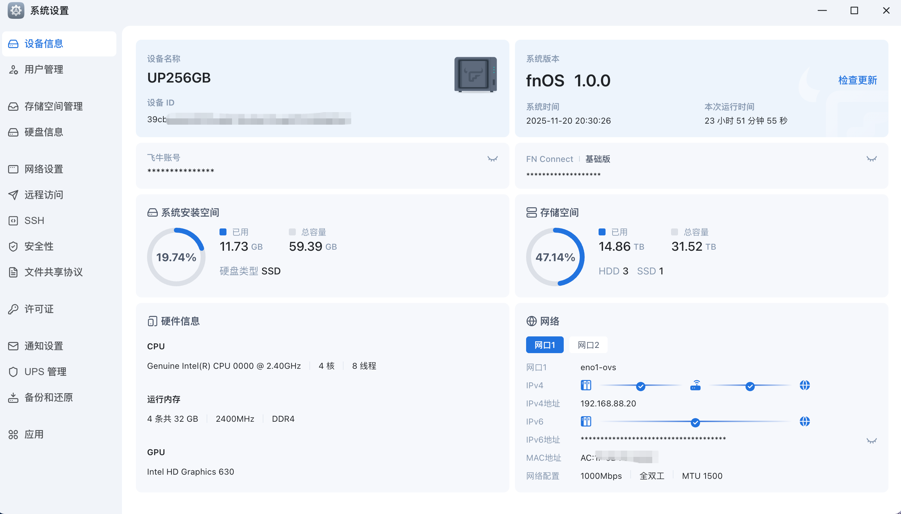The height and width of the screenshot is (514, 901).
Task: Open 备份和还原 download icon
Action: pyautogui.click(x=14, y=397)
